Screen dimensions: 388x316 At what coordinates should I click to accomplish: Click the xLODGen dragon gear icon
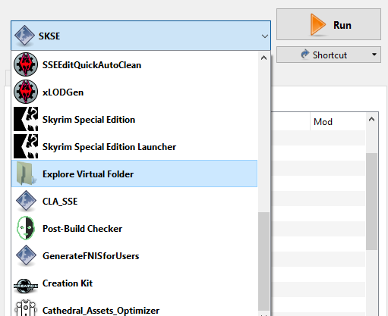point(26,92)
